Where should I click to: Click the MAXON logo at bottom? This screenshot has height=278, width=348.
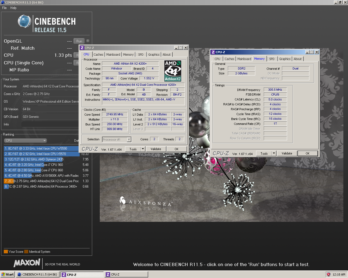[27, 263]
